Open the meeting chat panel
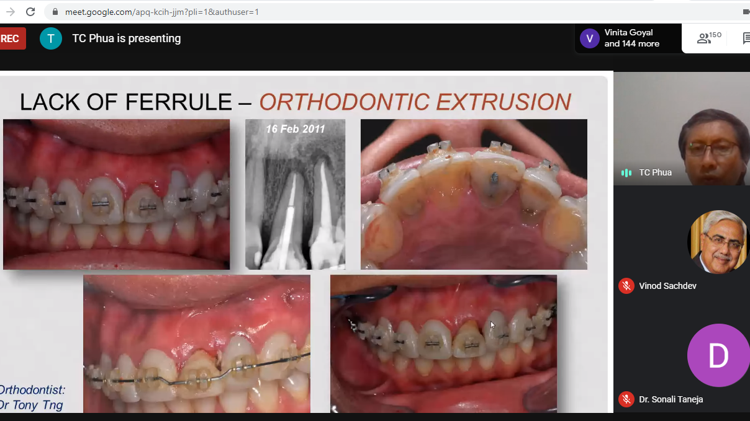This screenshot has width=750, height=421. pos(745,38)
